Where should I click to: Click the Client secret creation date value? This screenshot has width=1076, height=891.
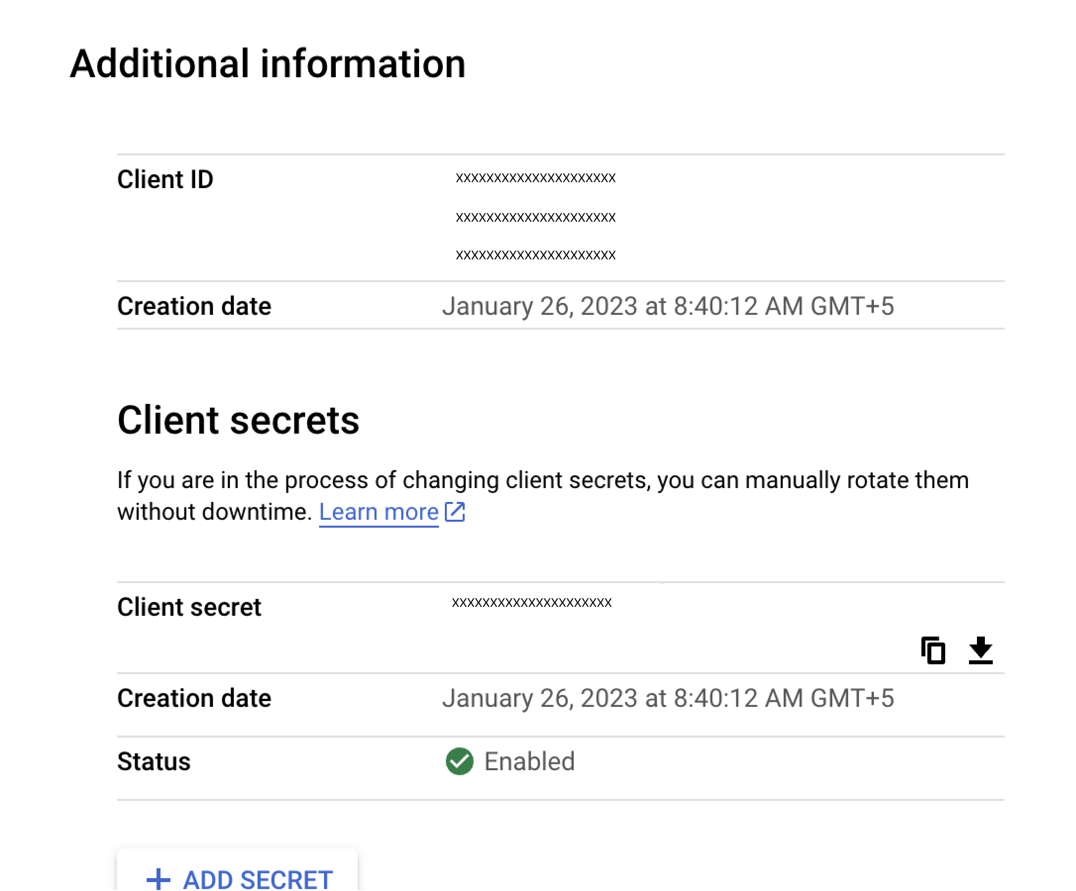(668, 698)
